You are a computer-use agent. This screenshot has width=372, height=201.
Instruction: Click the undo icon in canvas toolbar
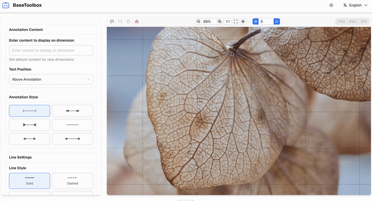pyautogui.click(x=112, y=22)
